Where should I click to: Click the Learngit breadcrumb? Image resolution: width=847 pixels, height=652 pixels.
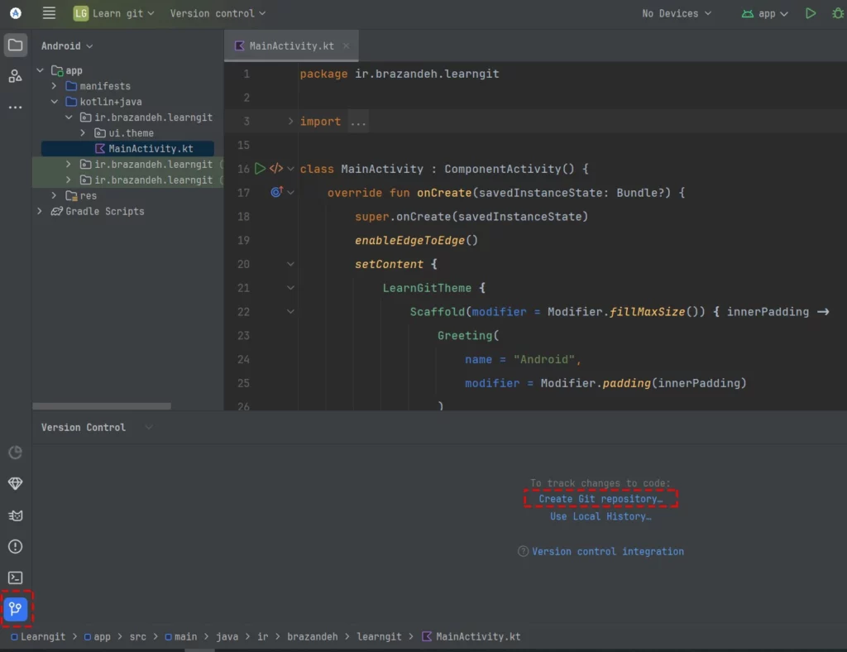point(38,636)
